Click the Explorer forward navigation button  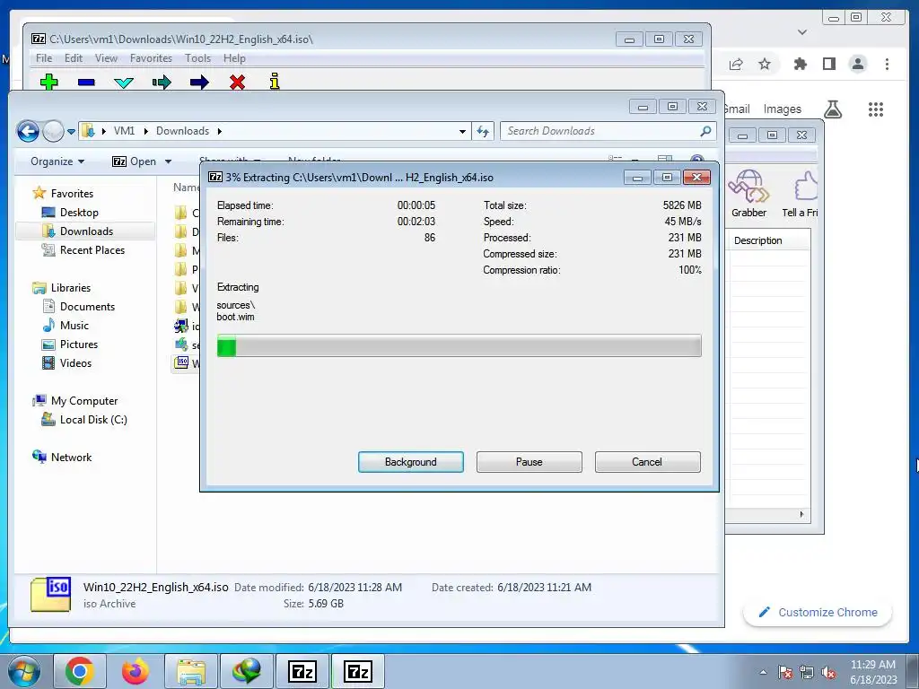(53, 131)
